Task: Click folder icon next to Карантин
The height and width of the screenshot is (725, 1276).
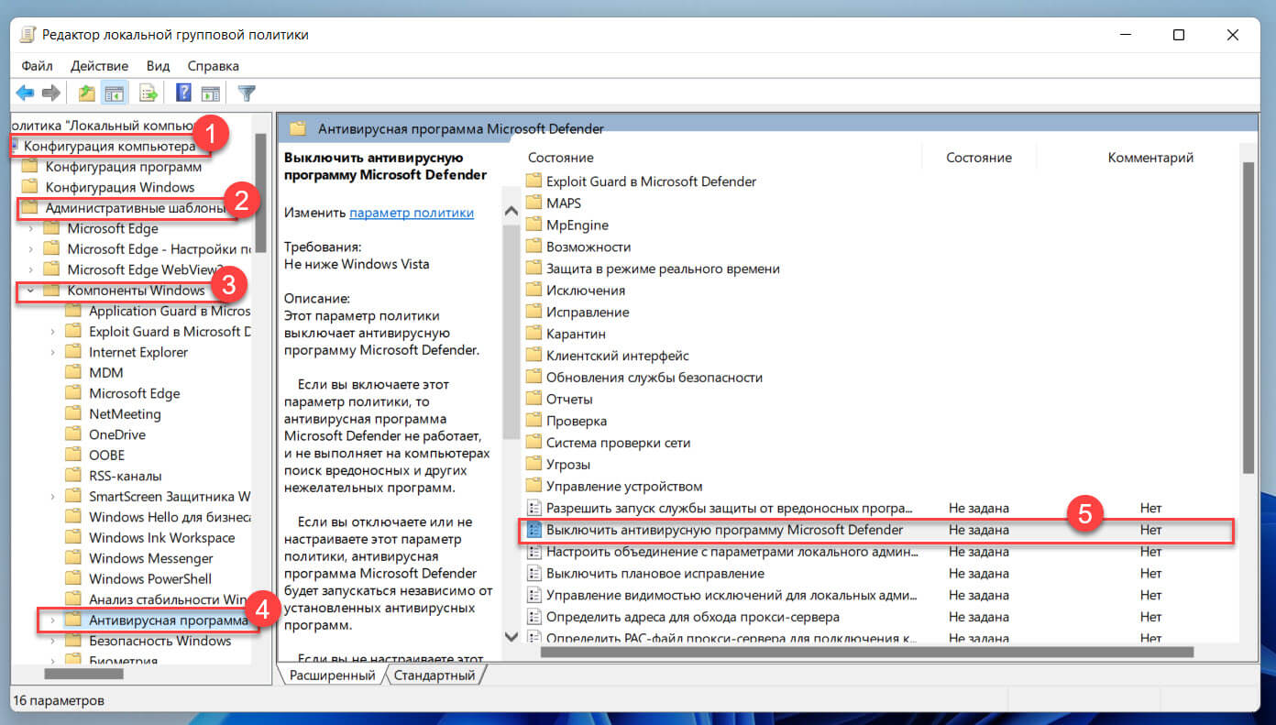Action: click(534, 334)
